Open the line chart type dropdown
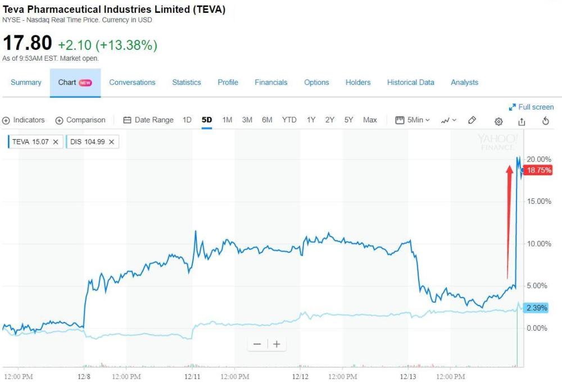562x383 pixels. click(x=448, y=120)
